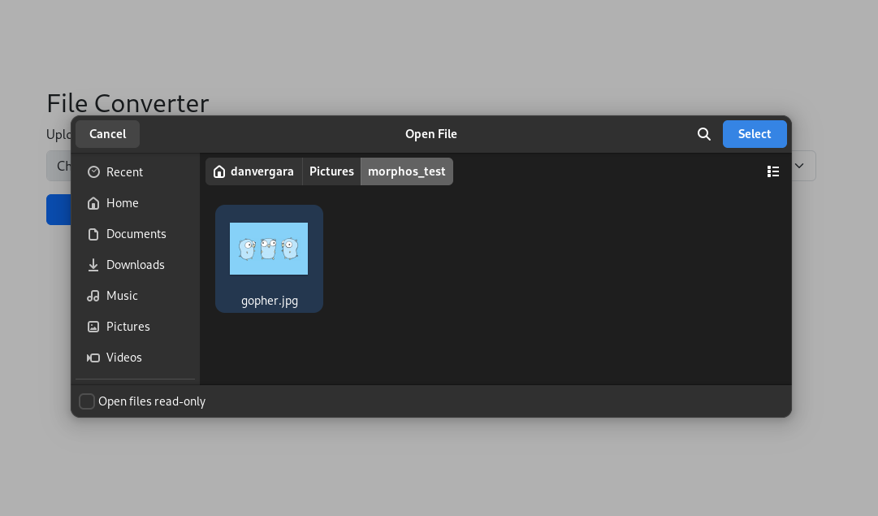This screenshot has height=516, width=878.
Task: Click the Recent clock icon in sidebar
Action: (x=93, y=172)
